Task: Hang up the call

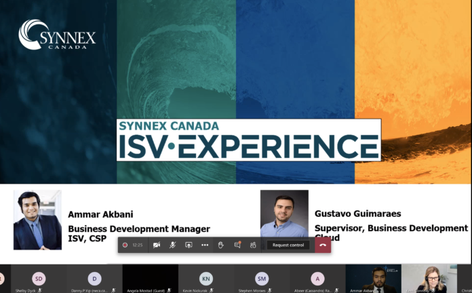Action: coord(323,245)
